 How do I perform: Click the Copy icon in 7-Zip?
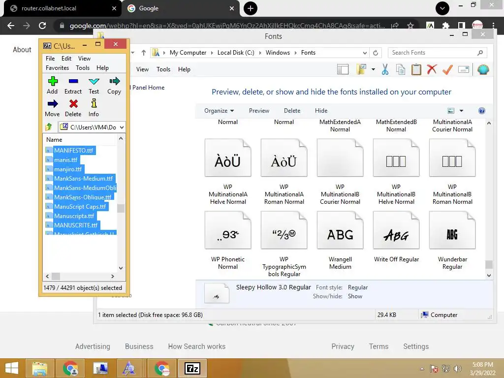pos(114,81)
